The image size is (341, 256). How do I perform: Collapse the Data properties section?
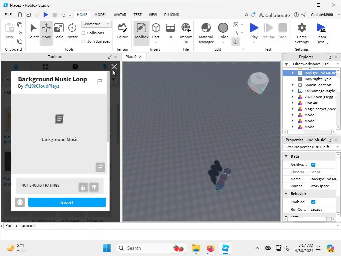[286, 156]
